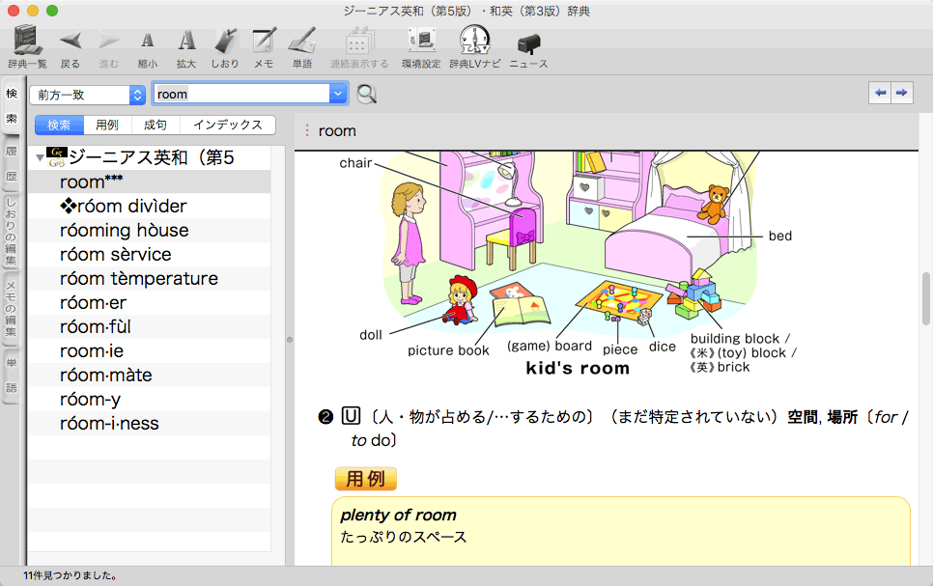The width and height of the screenshot is (933, 586).
Task: Go to previous entry with left arrow
Action: pos(880,93)
